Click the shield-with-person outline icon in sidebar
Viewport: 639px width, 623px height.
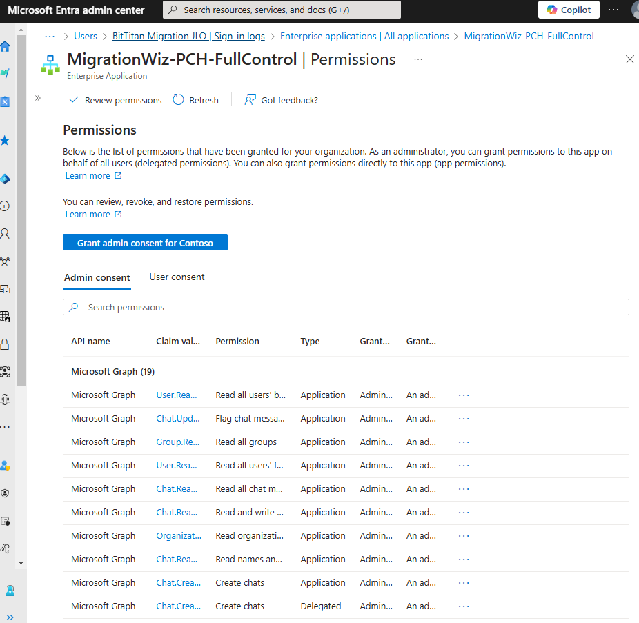point(5,493)
